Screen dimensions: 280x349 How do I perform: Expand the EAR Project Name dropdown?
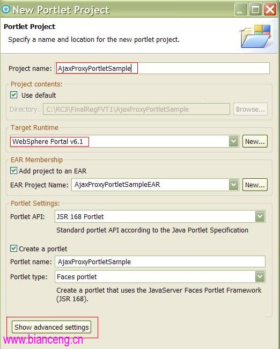tap(234, 185)
